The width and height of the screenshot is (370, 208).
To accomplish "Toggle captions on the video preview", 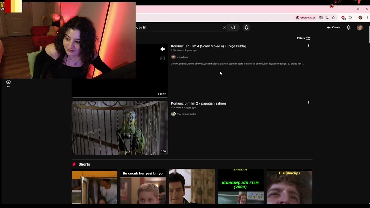I will (x=162, y=58).
